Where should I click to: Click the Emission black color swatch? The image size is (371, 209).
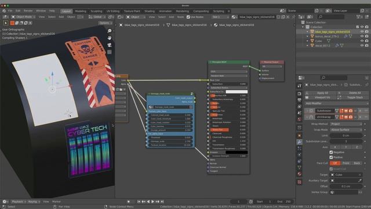tap(237, 152)
